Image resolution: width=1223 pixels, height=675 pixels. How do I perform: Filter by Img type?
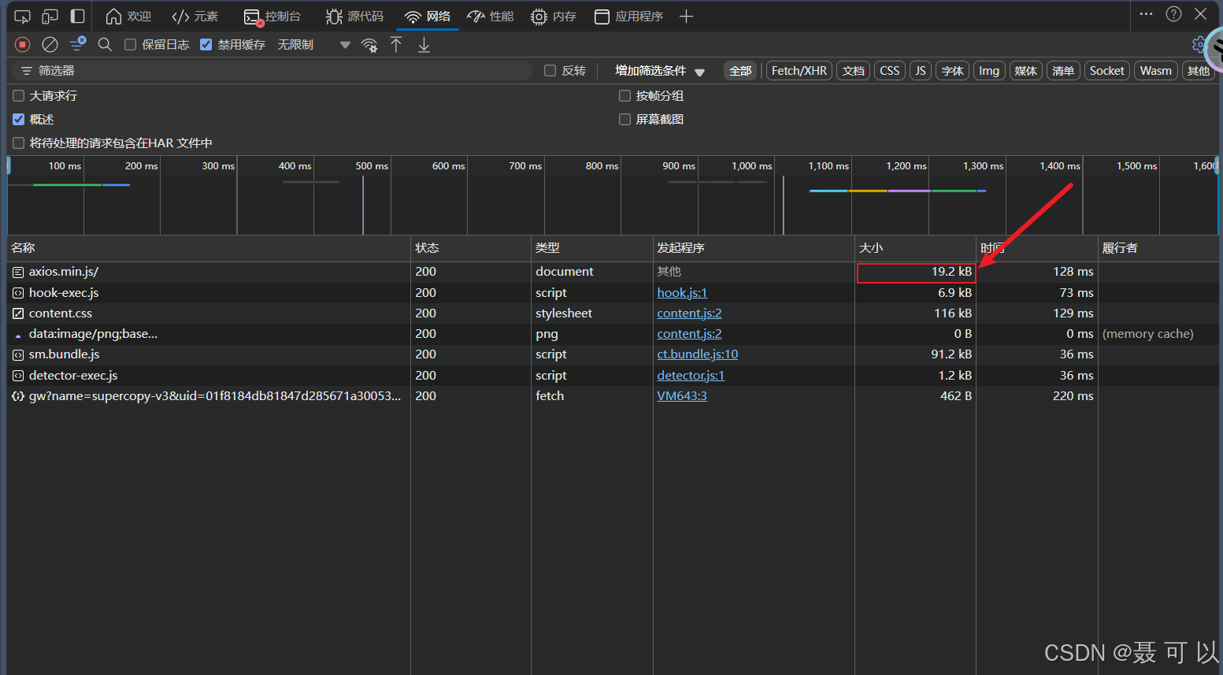[989, 71]
